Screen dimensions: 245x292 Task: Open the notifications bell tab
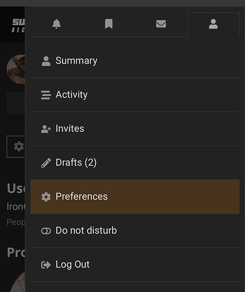click(x=57, y=24)
